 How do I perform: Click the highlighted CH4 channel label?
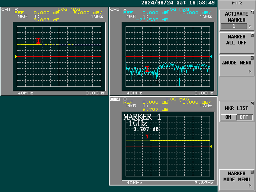(x=115, y=99)
